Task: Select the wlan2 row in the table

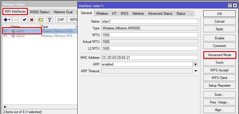Action: click(x=40, y=36)
